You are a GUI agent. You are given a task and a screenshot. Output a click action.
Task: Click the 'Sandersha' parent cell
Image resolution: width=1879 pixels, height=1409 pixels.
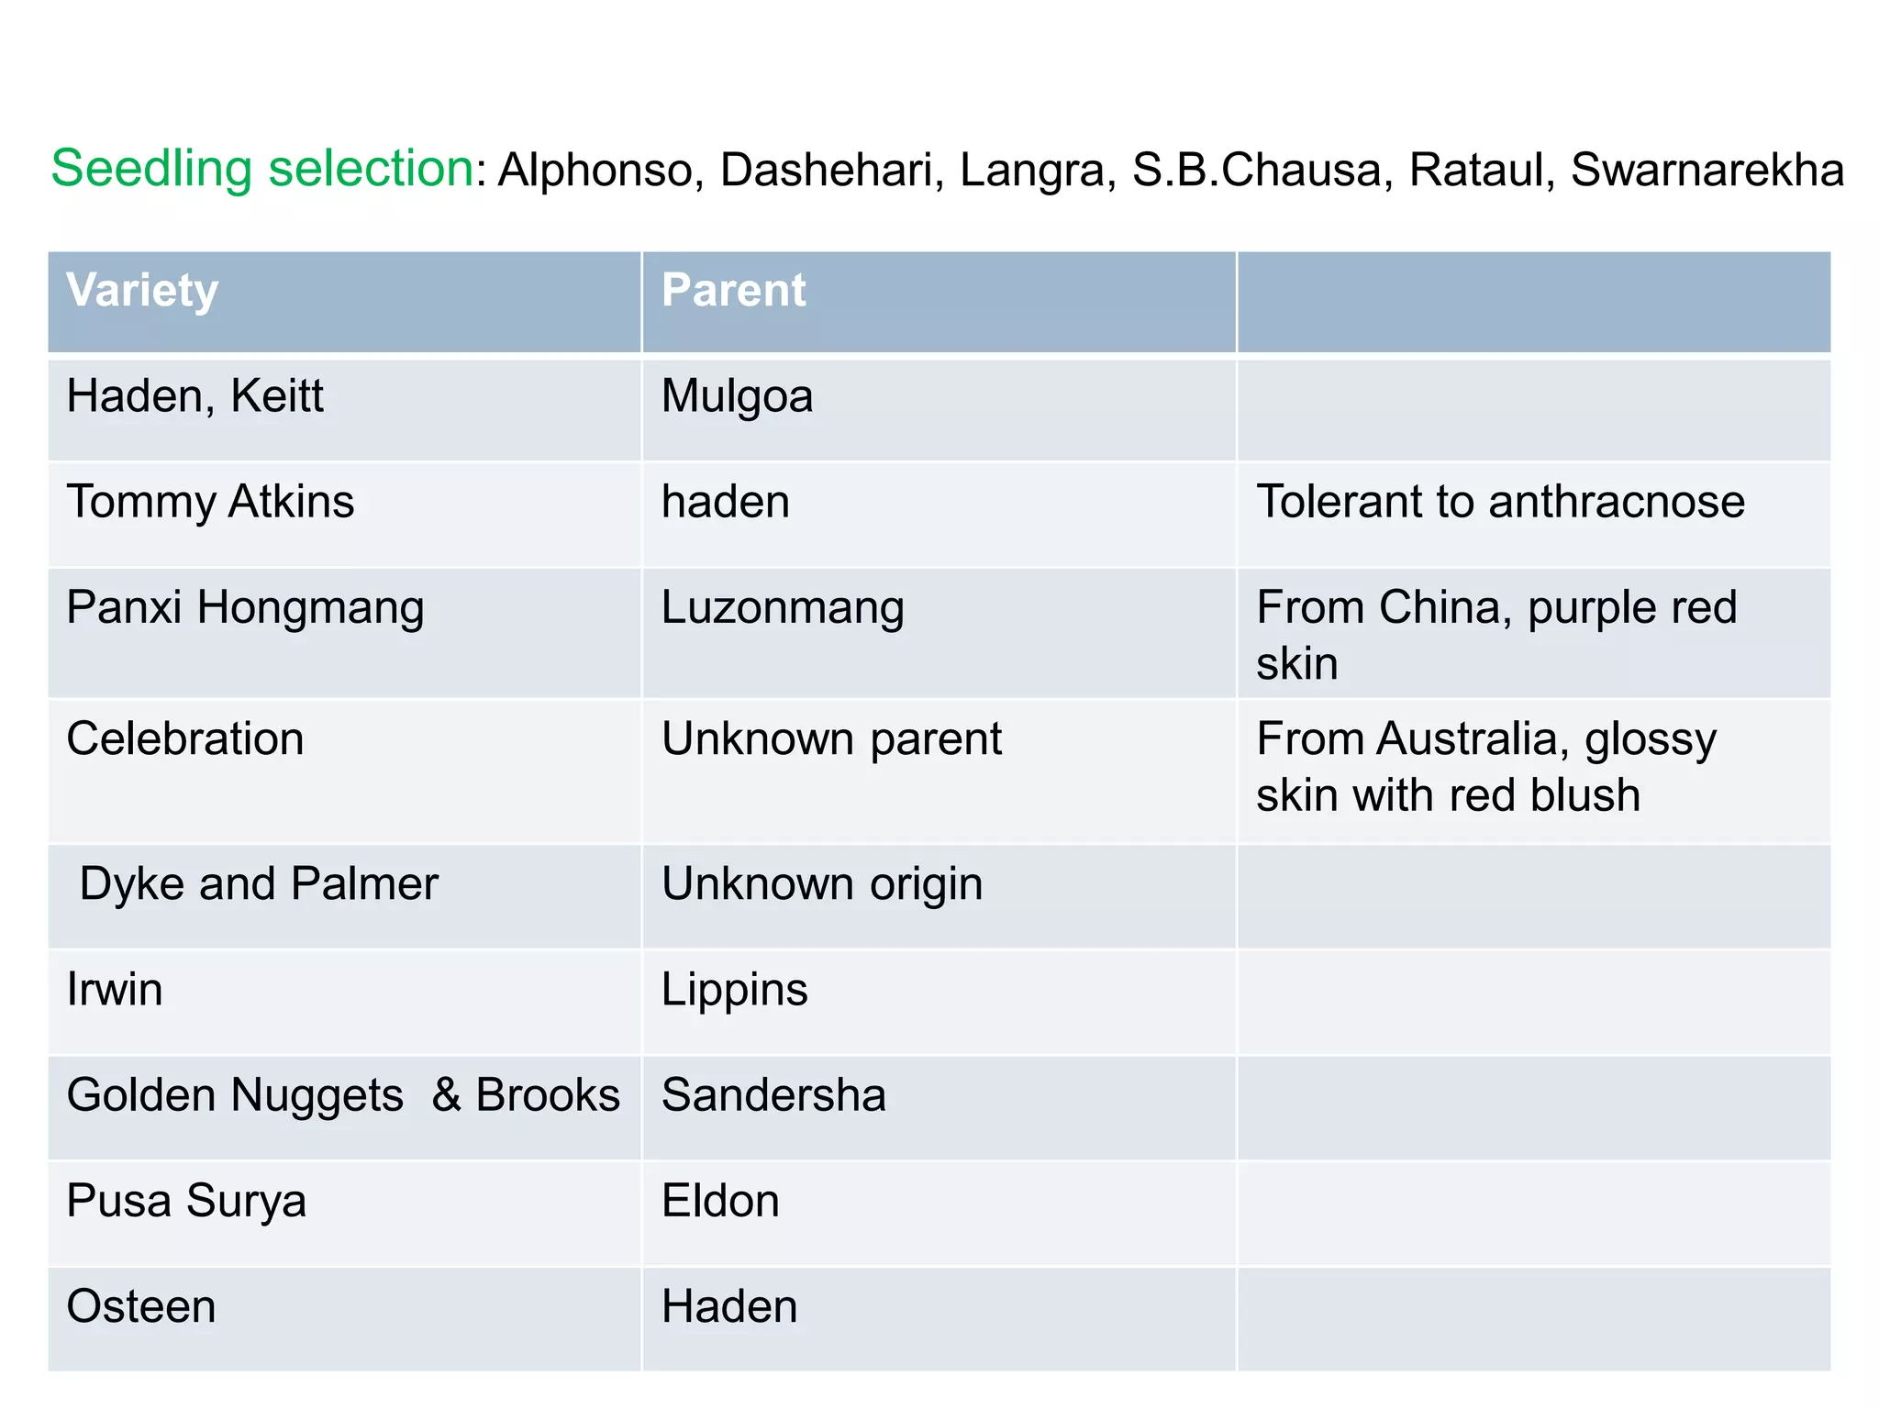click(773, 1095)
